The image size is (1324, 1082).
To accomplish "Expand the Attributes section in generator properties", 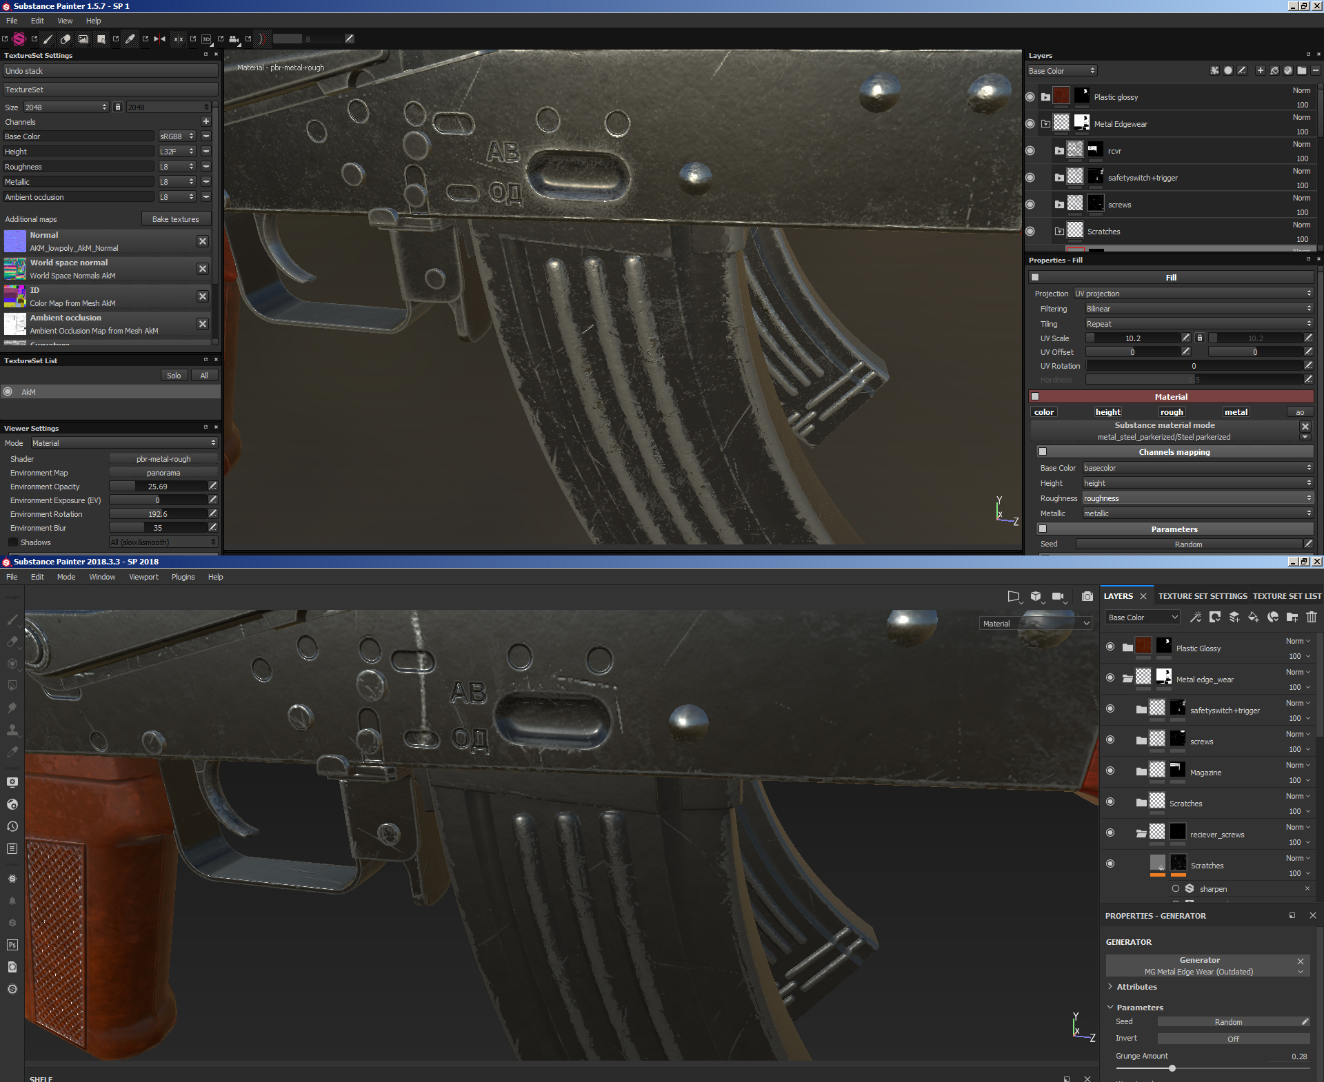I will [x=1136, y=987].
